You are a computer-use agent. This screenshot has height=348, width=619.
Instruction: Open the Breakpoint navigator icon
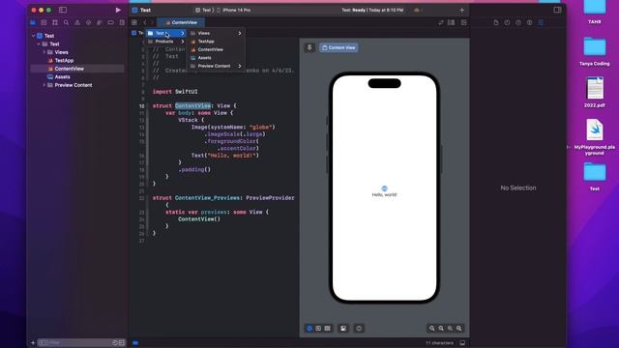coord(111,23)
